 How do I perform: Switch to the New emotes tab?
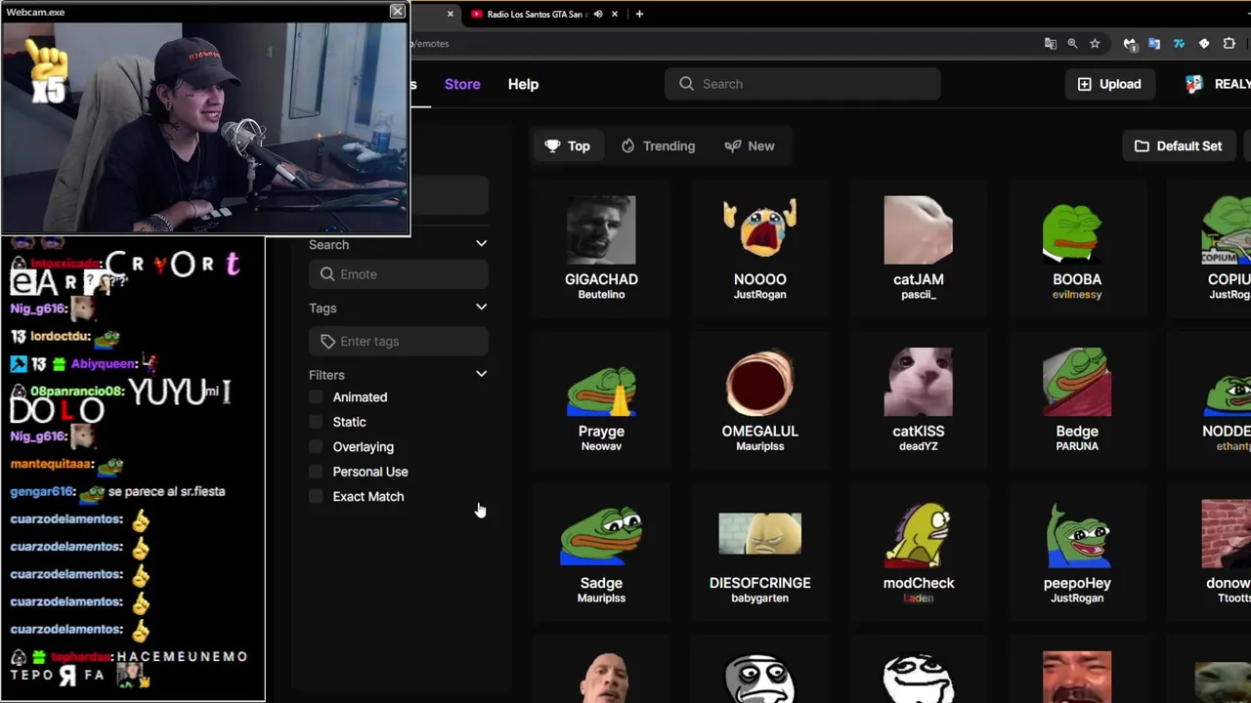(x=750, y=145)
